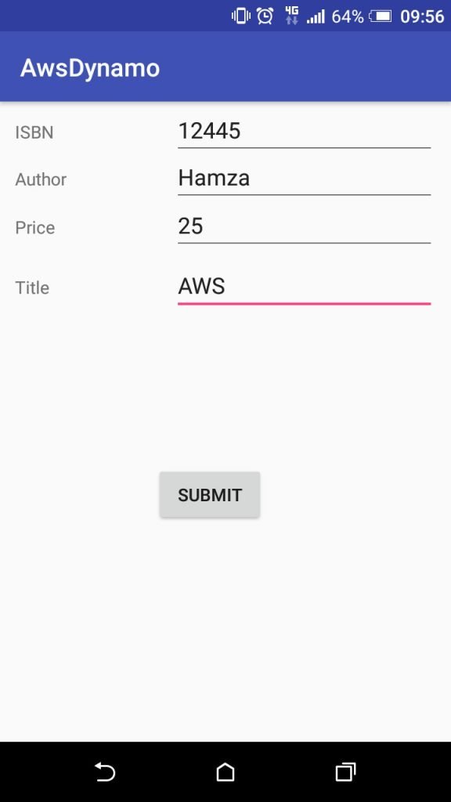The image size is (451, 802).
Task: Tap the Back navigation arrow
Action: pos(106,772)
